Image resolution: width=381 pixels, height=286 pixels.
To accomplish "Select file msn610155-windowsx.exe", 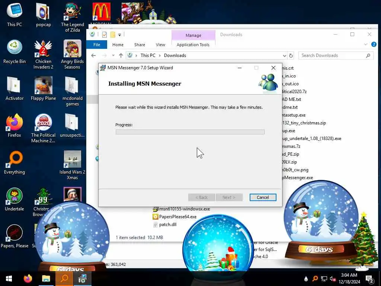I will point(181,209).
